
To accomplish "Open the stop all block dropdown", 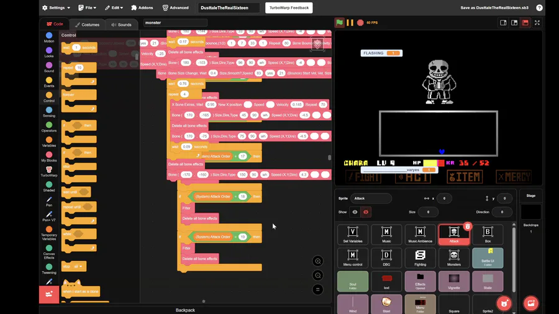I will (78, 266).
